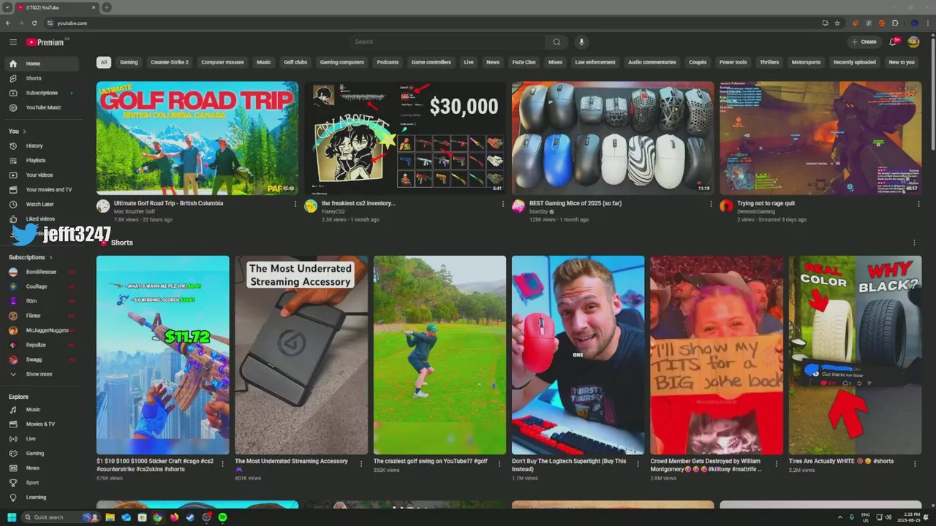Open Chrome profile avatar in toolbar
The width and height of the screenshot is (936, 526).
tap(914, 23)
